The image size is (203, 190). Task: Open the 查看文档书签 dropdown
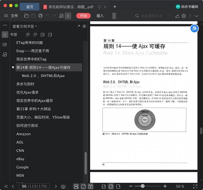coord(25,26)
